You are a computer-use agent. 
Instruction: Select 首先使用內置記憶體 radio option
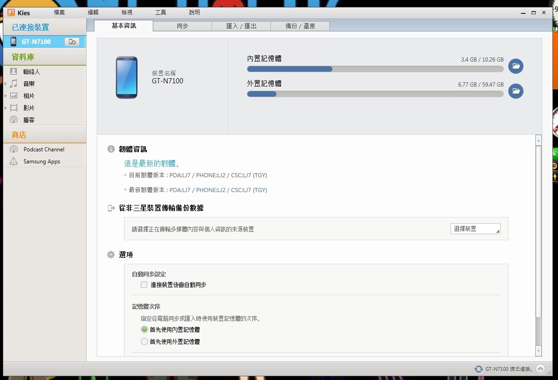144,330
